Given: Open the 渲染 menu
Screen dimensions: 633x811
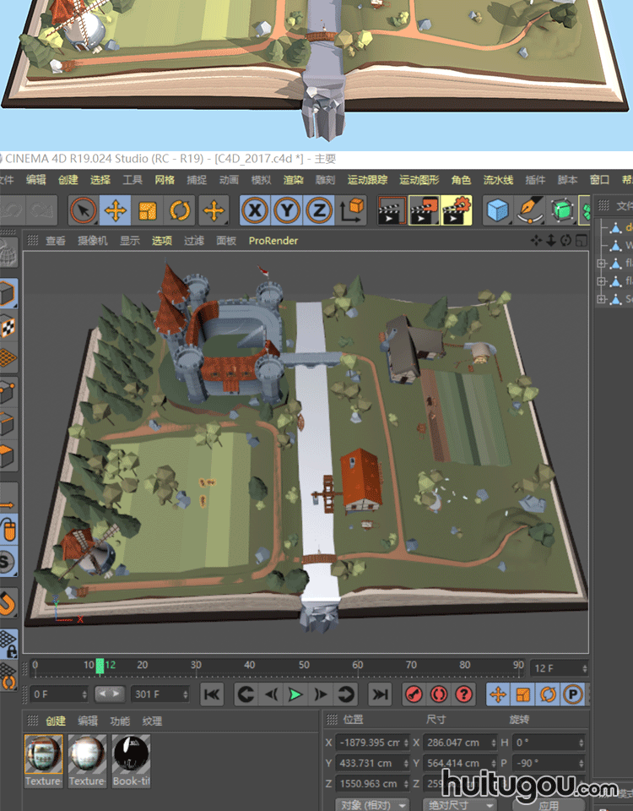Looking at the screenshot, I should [x=293, y=180].
